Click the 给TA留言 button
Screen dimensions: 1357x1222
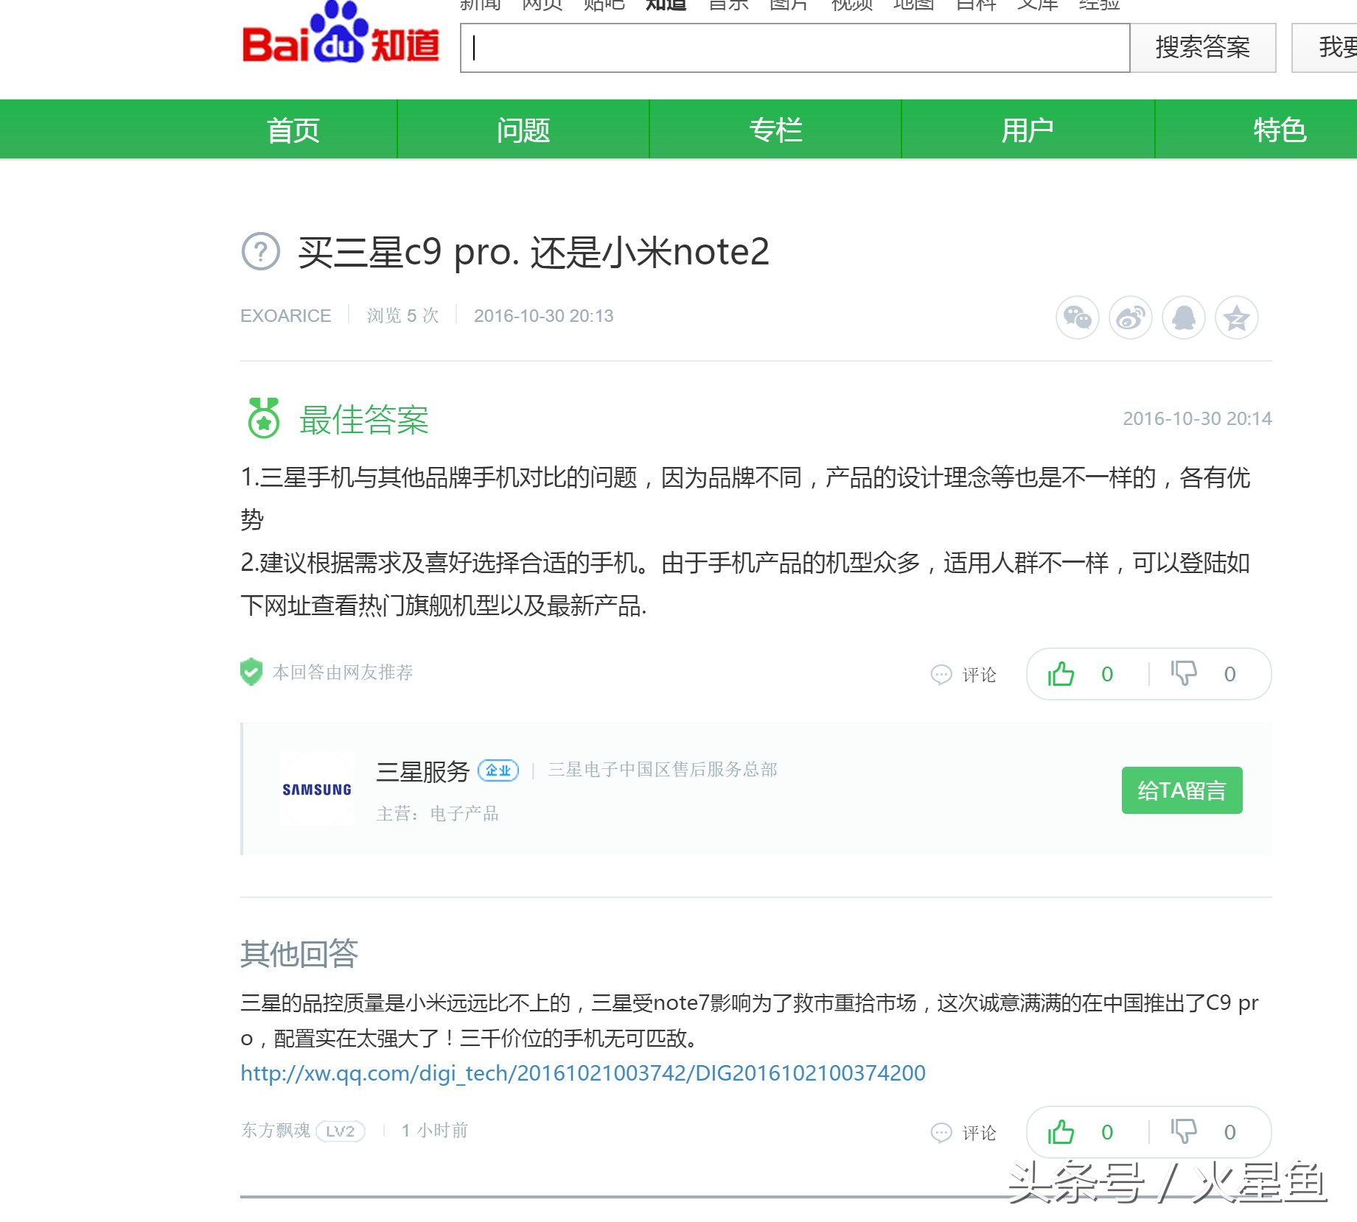tap(1182, 790)
